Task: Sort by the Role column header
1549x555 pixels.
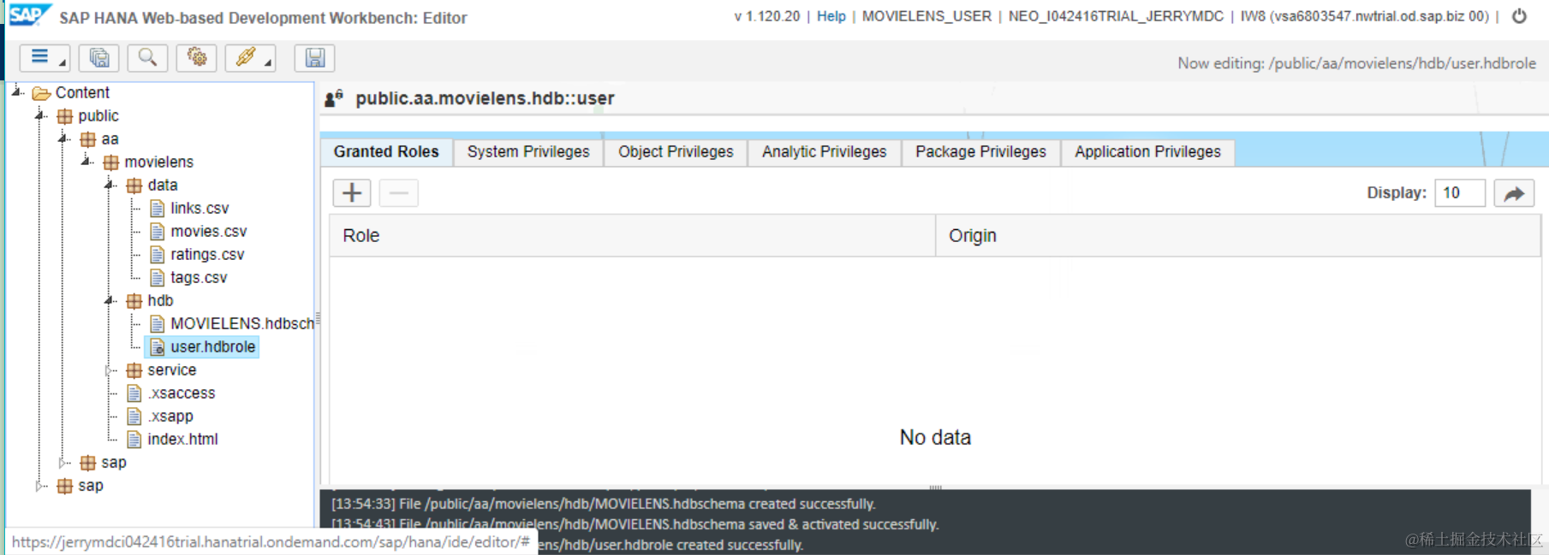Action: pyautogui.click(x=632, y=236)
